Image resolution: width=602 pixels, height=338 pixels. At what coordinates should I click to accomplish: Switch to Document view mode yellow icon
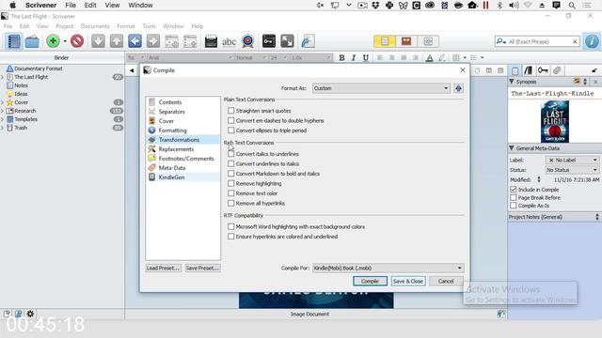click(385, 41)
